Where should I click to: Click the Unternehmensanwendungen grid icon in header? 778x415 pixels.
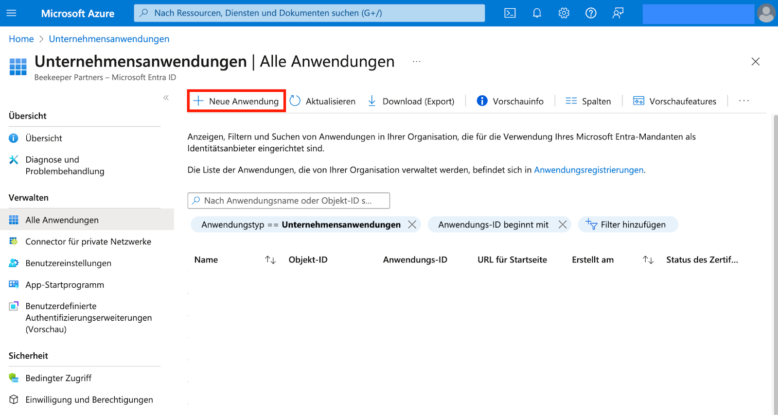pos(18,67)
